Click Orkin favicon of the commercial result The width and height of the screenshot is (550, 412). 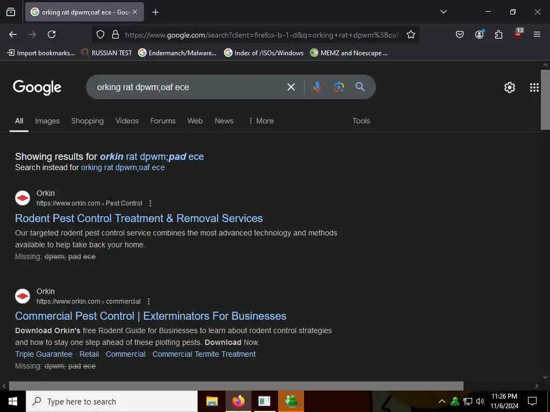coord(23,296)
